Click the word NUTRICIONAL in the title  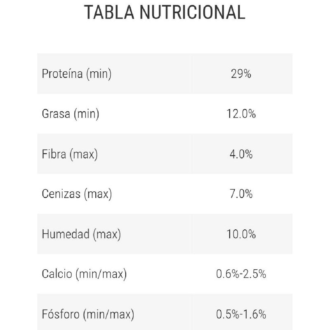pos(192,12)
